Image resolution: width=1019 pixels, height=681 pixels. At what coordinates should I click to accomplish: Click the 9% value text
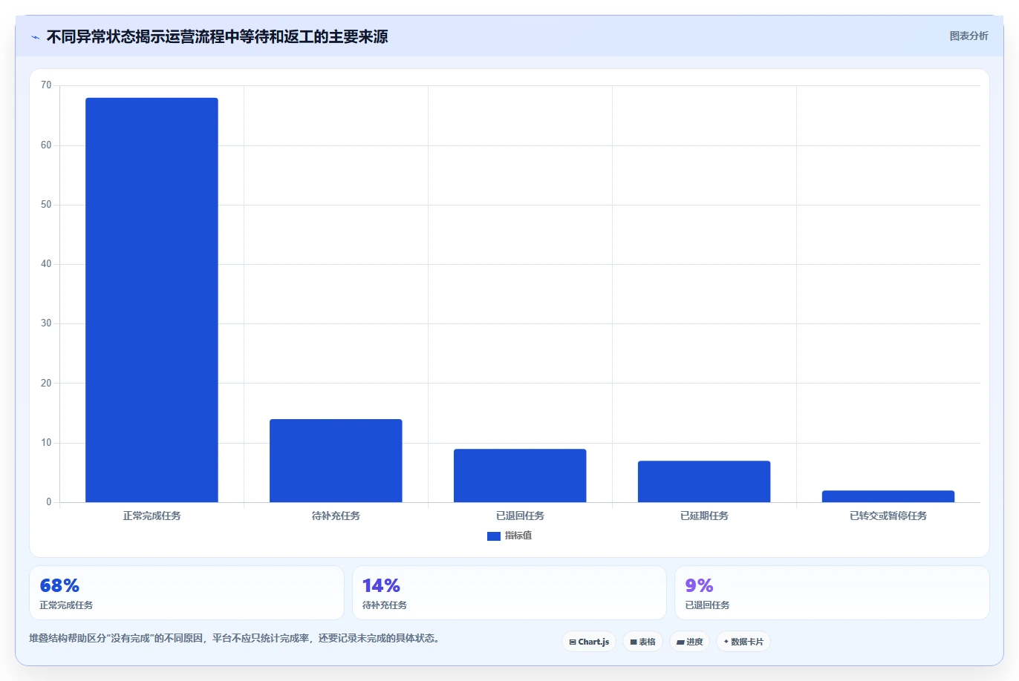tap(699, 585)
